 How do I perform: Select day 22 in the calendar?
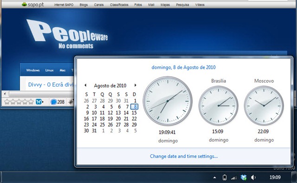pyautogui.click(x=134, y=119)
